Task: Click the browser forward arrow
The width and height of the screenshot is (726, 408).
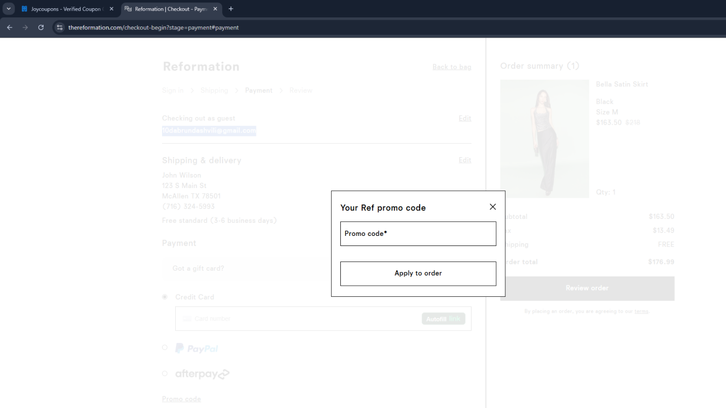Action: (x=25, y=28)
